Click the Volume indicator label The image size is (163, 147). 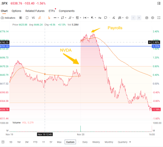(x=16, y=122)
